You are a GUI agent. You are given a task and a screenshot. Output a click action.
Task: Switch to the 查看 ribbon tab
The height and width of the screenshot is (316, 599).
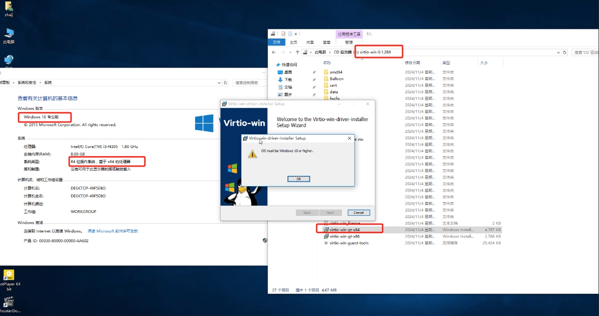(x=326, y=42)
